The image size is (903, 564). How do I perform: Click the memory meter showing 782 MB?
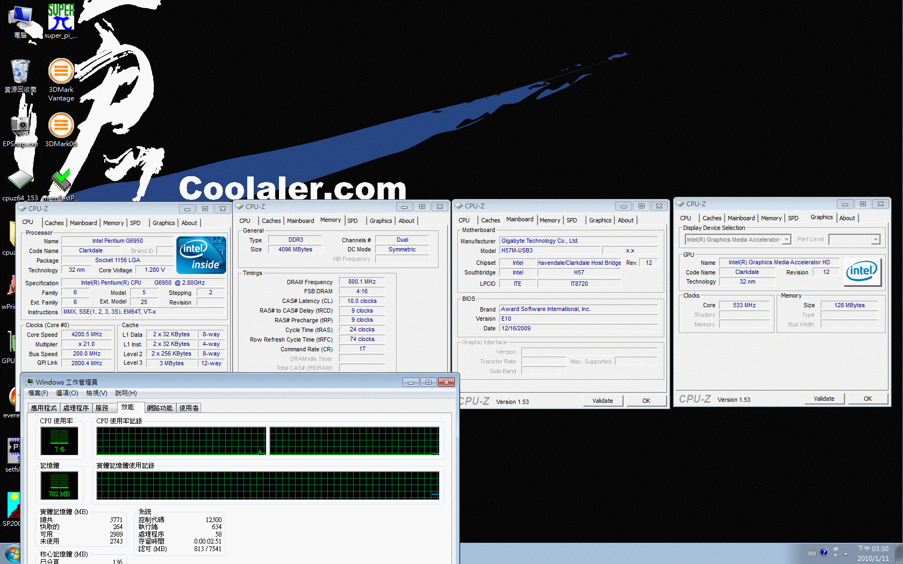tap(59, 486)
